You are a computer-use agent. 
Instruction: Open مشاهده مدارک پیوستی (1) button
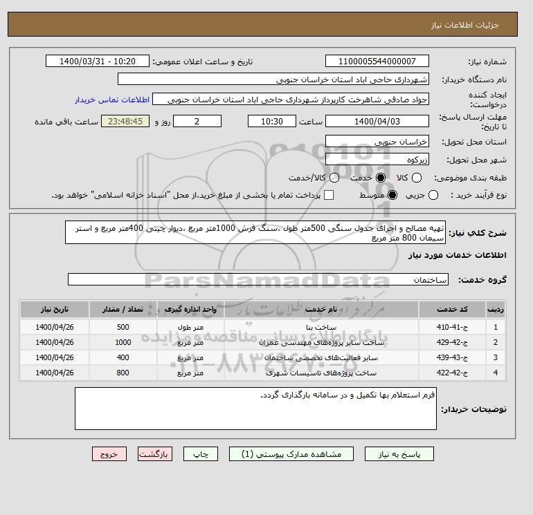291,454
